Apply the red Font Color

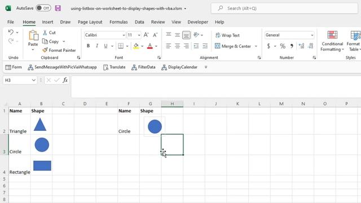(x=150, y=46)
